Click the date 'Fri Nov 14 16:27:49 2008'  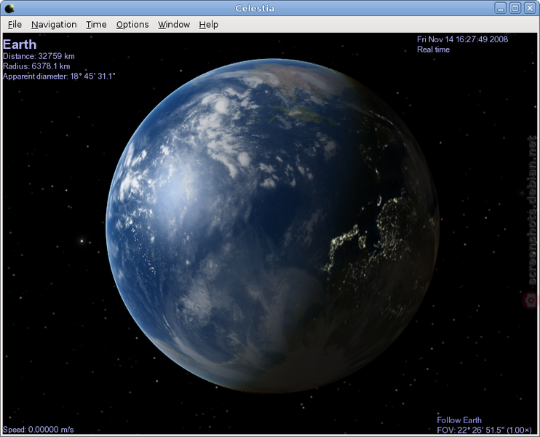coord(463,39)
